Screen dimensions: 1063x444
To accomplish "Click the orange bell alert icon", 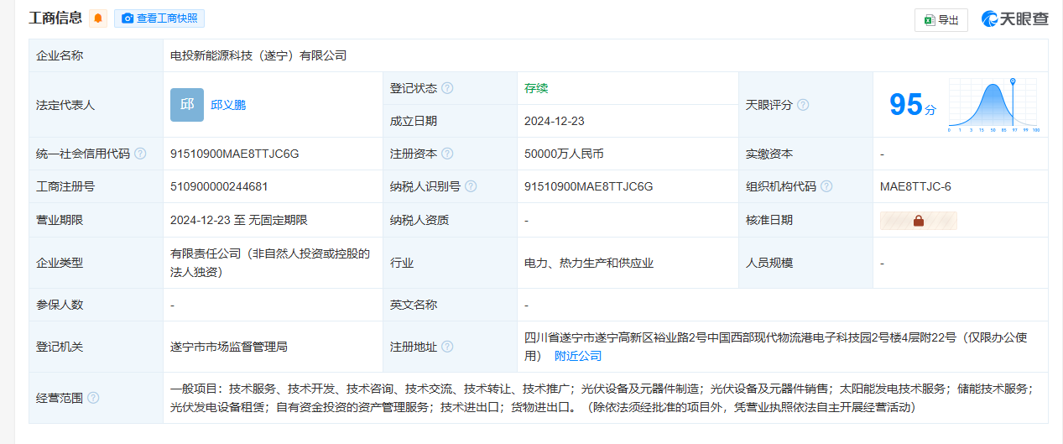I will click(98, 18).
